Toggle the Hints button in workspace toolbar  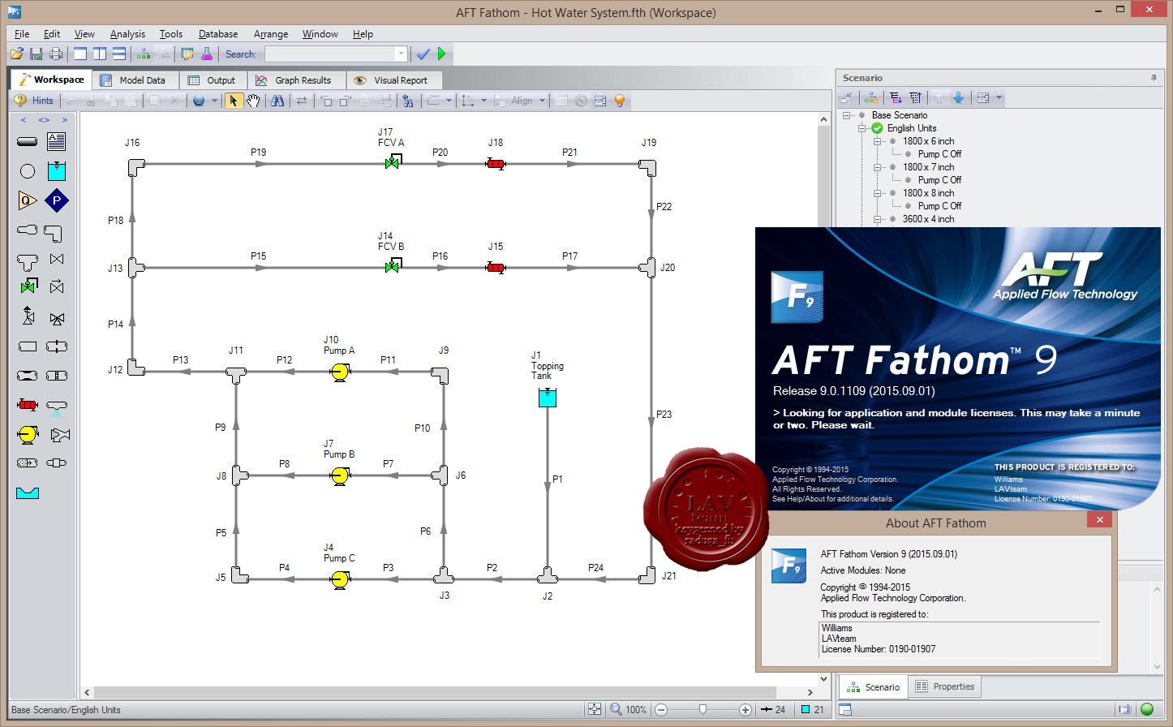point(34,101)
